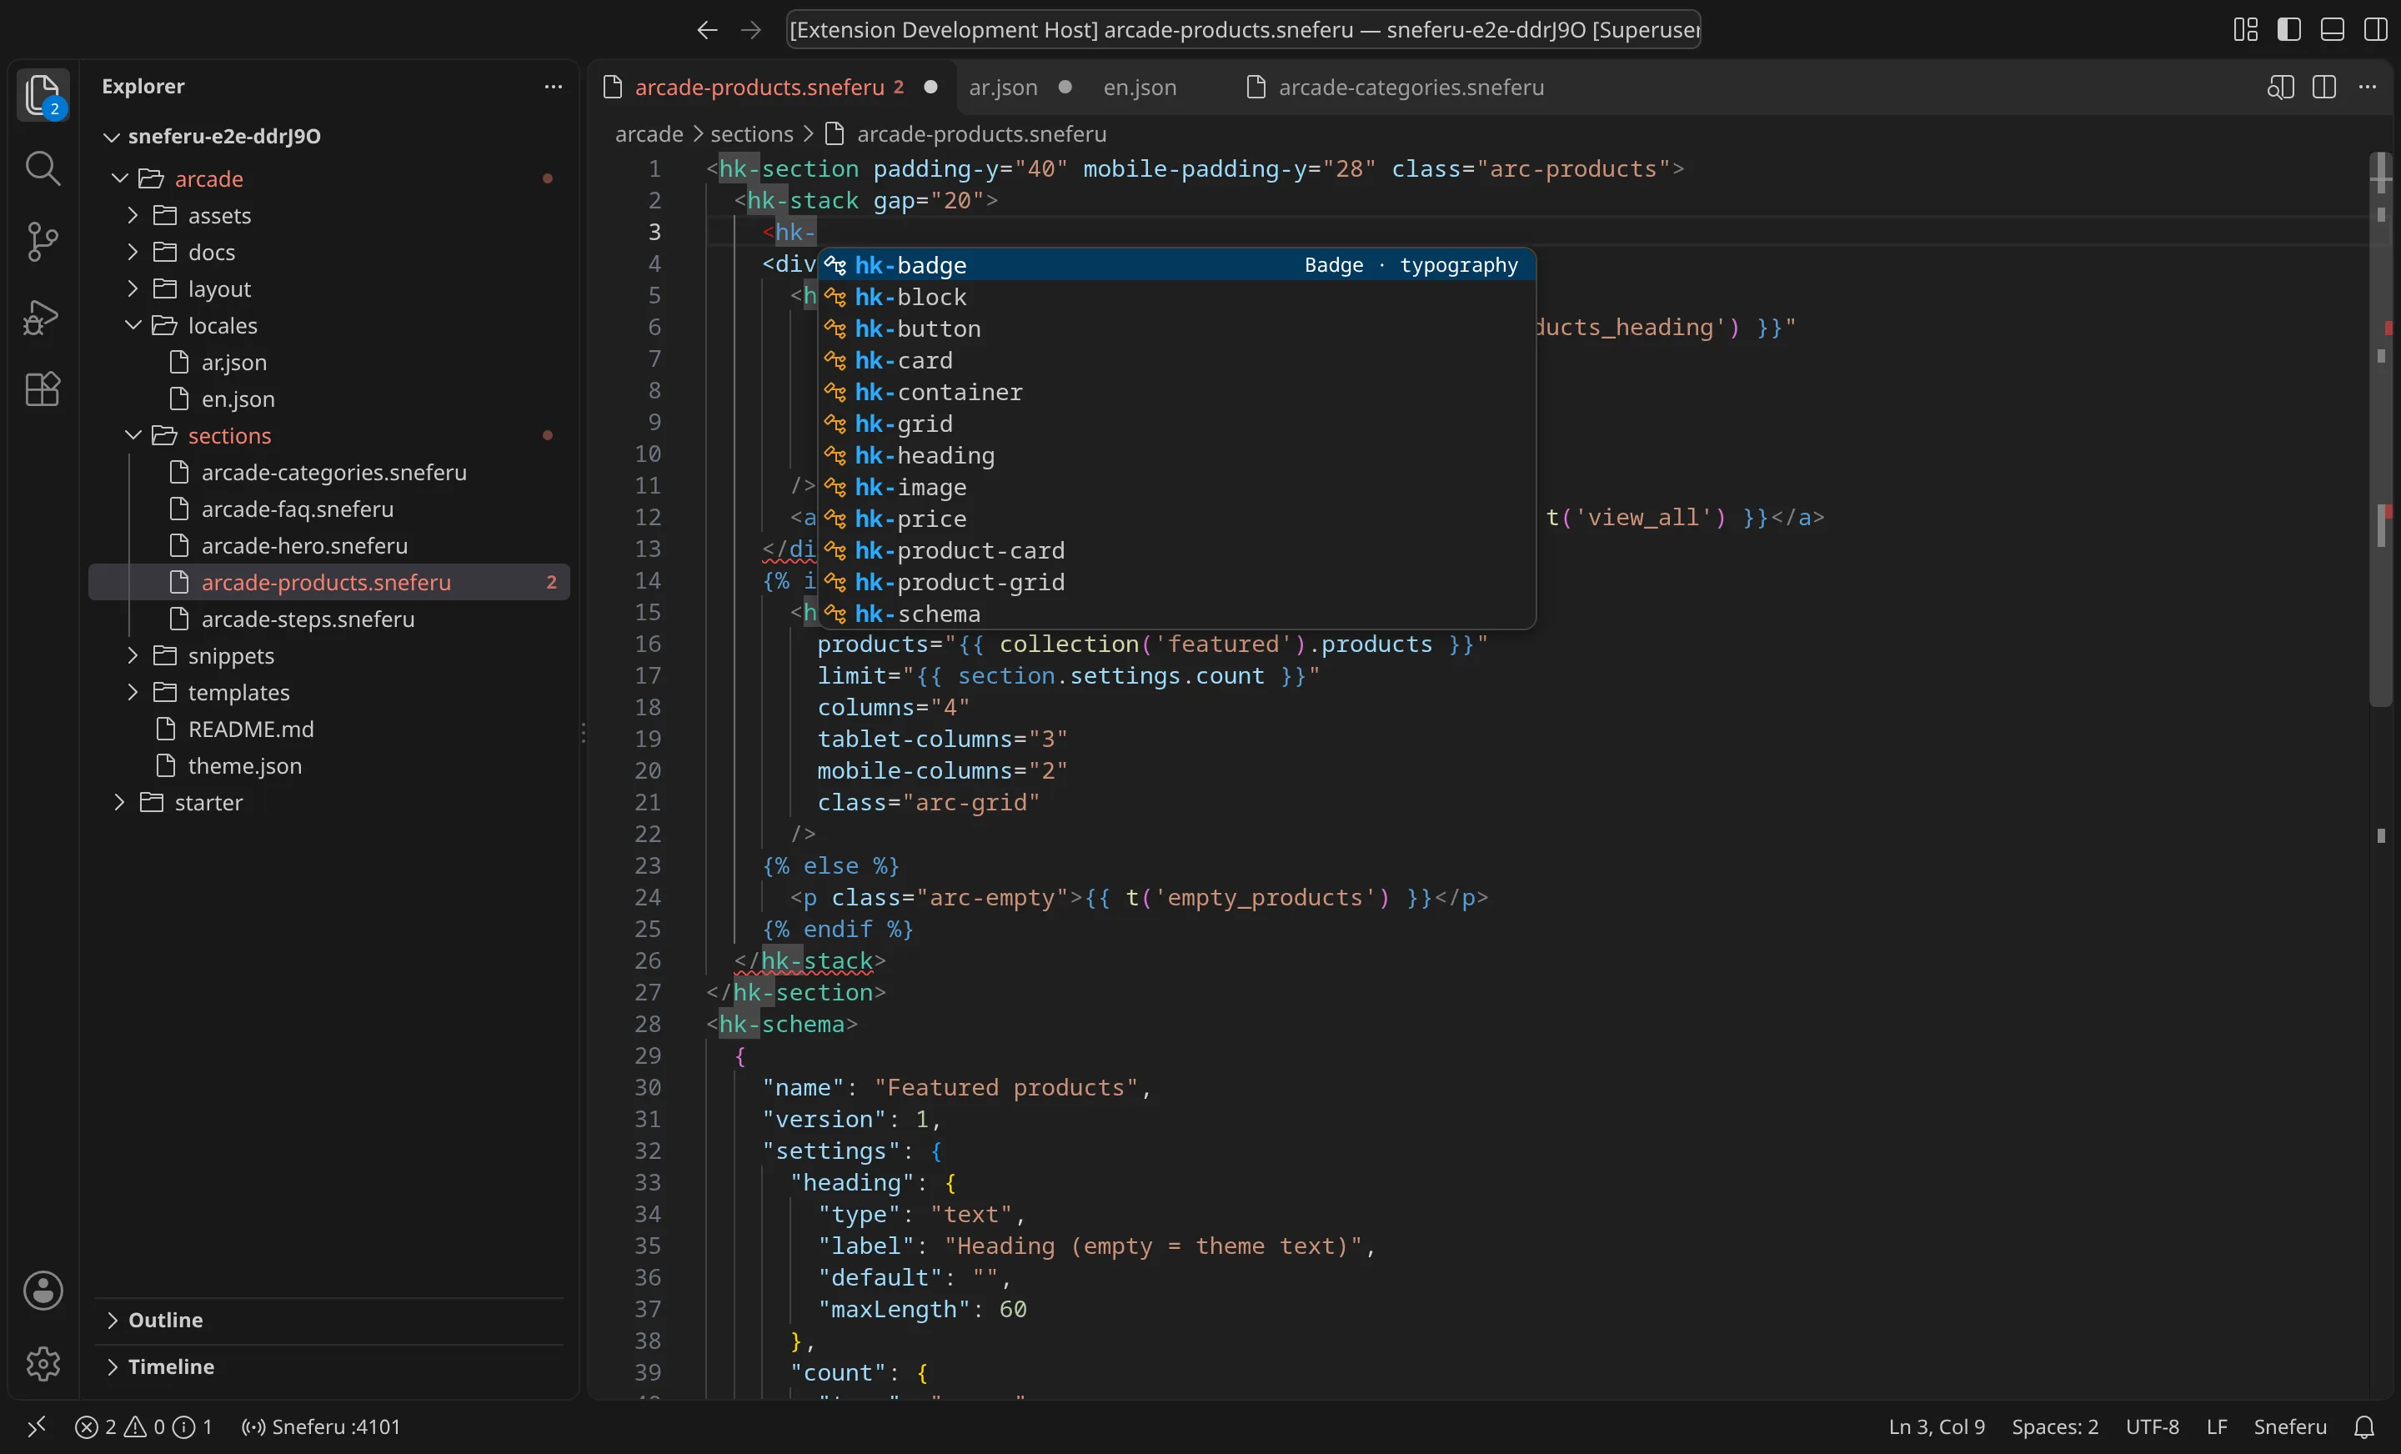Open the Manage gear icon
This screenshot has height=1454, width=2401.
(x=43, y=1363)
